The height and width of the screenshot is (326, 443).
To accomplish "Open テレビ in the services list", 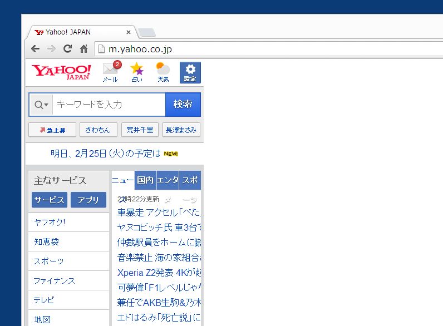I will tap(68, 300).
